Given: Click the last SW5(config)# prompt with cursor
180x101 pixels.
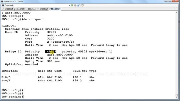Looking at the screenshot, I should tap(12, 97).
